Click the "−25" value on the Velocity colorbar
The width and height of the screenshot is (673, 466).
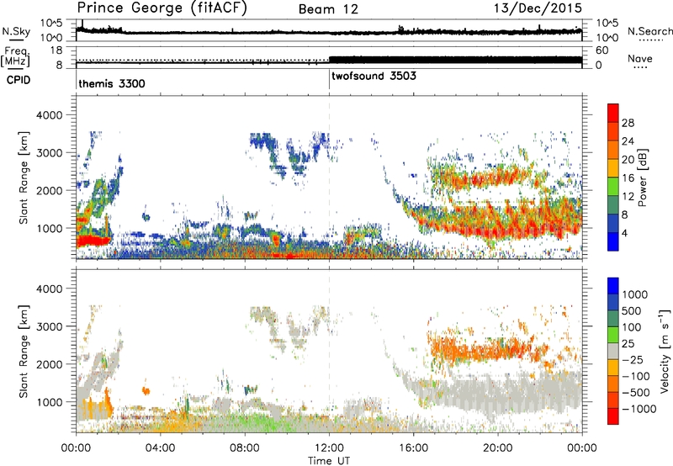(632, 359)
